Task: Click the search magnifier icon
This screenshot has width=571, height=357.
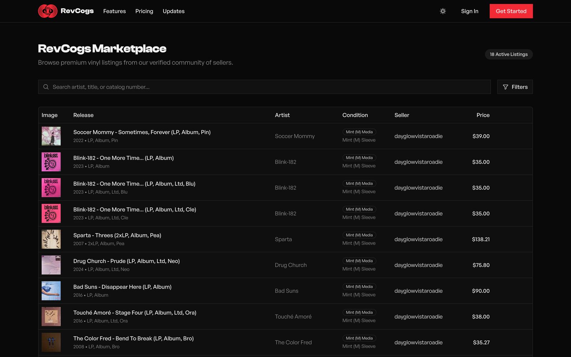Action: tap(46, 87)
